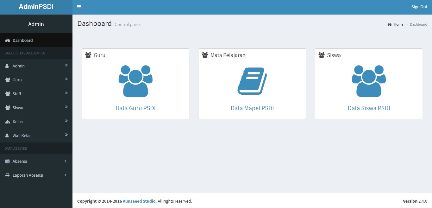
Task: Expand the Absensi menu arrow
Action: [66, 161]
